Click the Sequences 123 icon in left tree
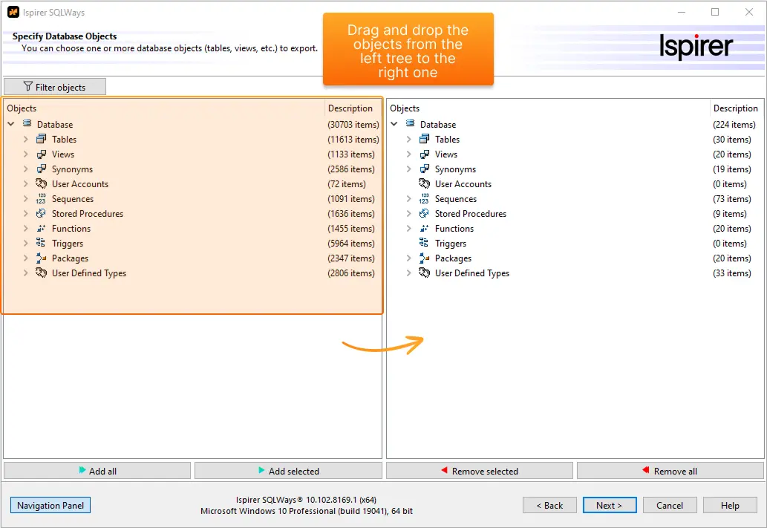Image resolution: width=767 pixels, height=528 pixels. click(x=41, y=199)
